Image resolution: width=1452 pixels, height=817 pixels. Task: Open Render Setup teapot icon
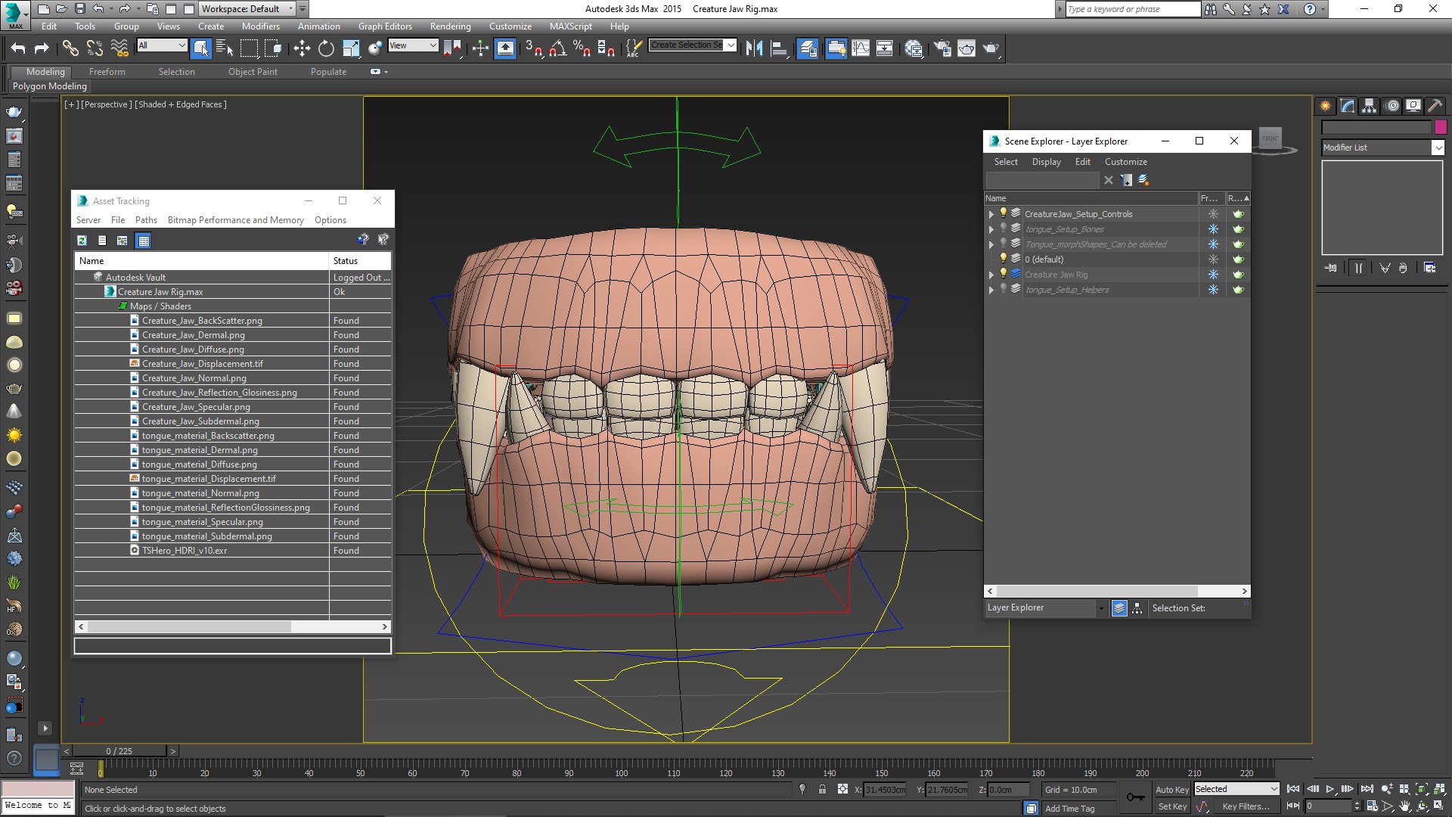pyautogui.click(x=942, y=48)
